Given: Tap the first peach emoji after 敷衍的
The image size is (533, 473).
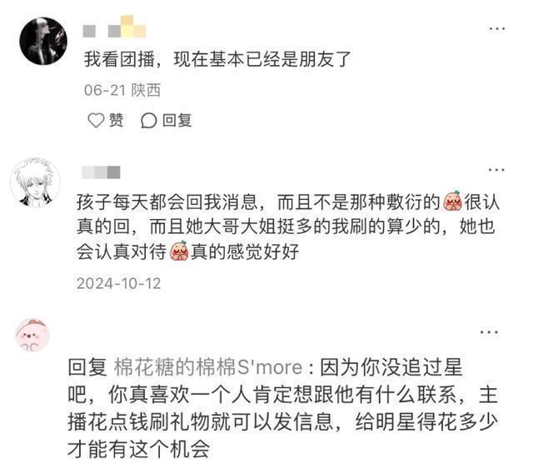Looking at the screenshot, I should (452, 202).
